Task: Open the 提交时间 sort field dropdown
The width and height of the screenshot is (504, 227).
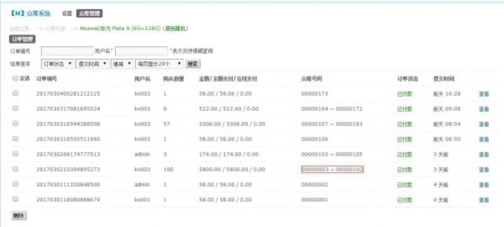Action: pos(92,64)
